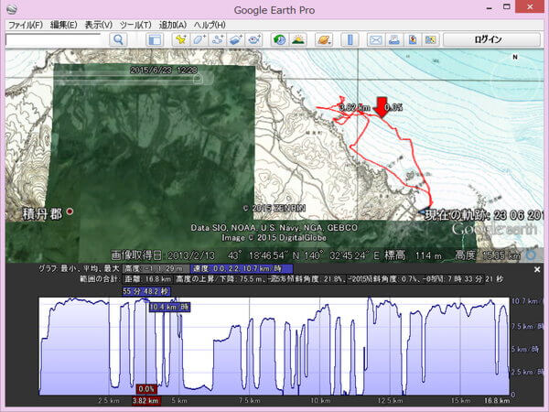The image size is (549, 412).
Task: Show the ruler tool
Action: (350, 39)
